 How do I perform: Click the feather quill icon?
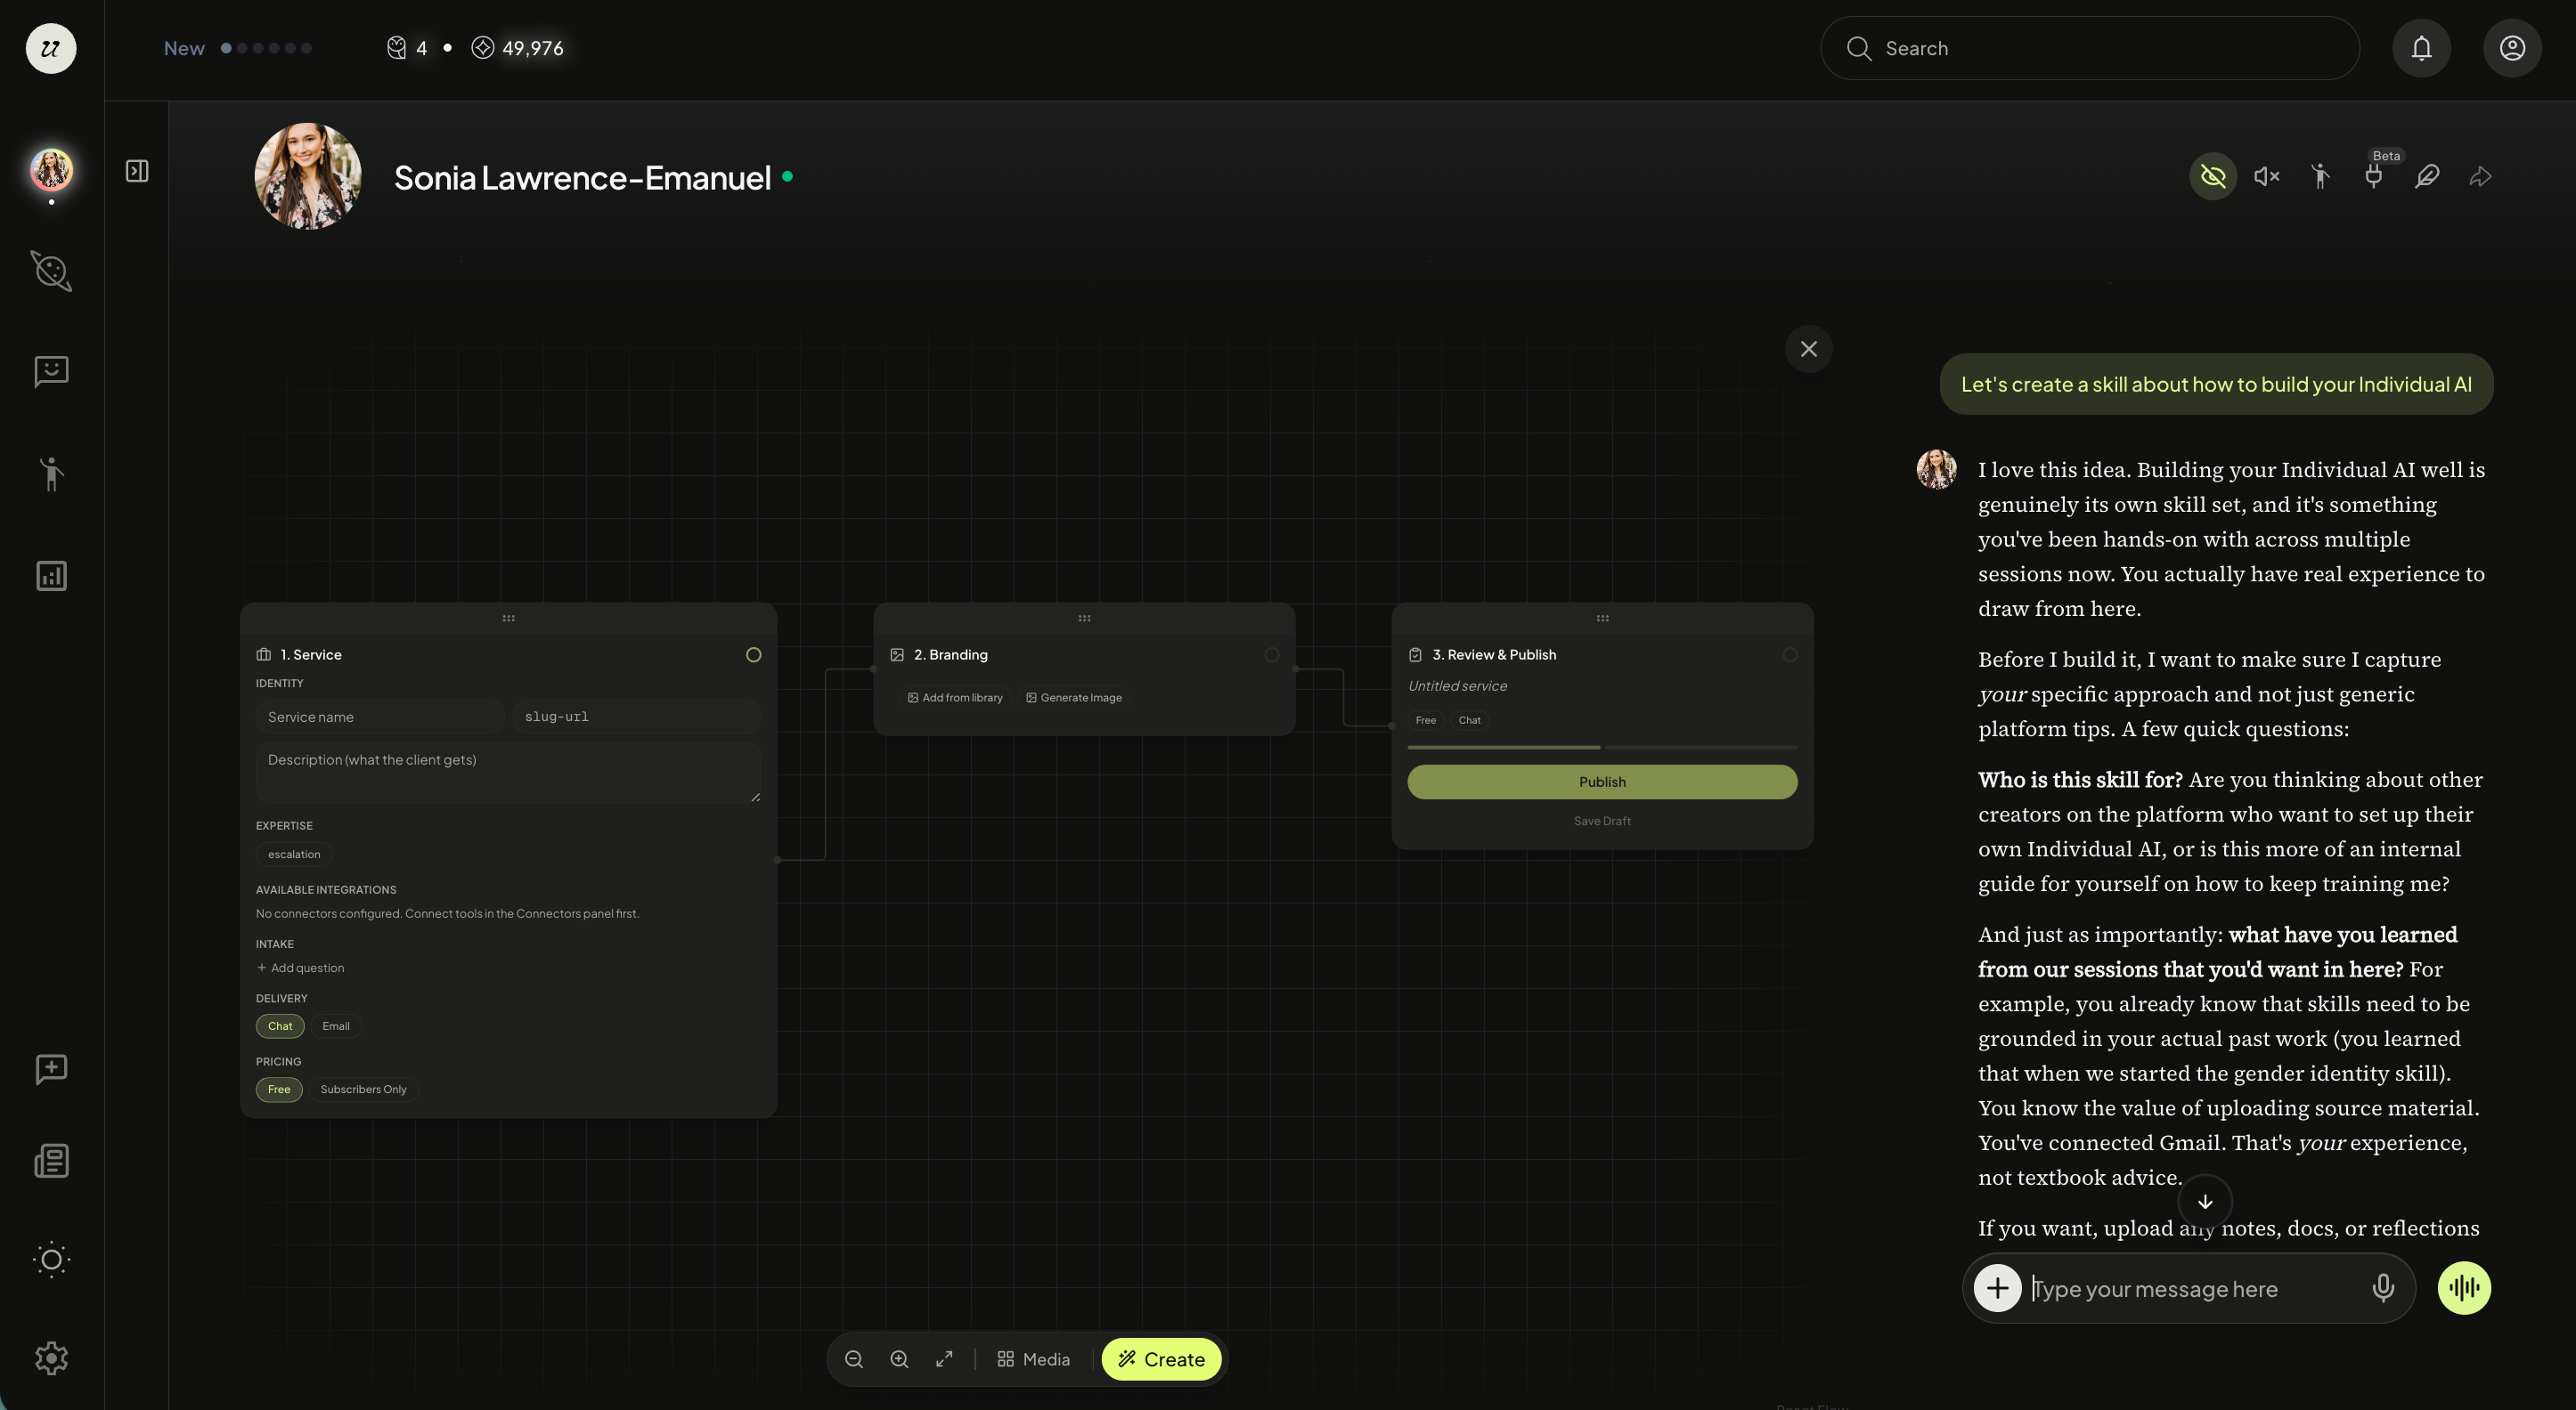[x=2427, y=177]
